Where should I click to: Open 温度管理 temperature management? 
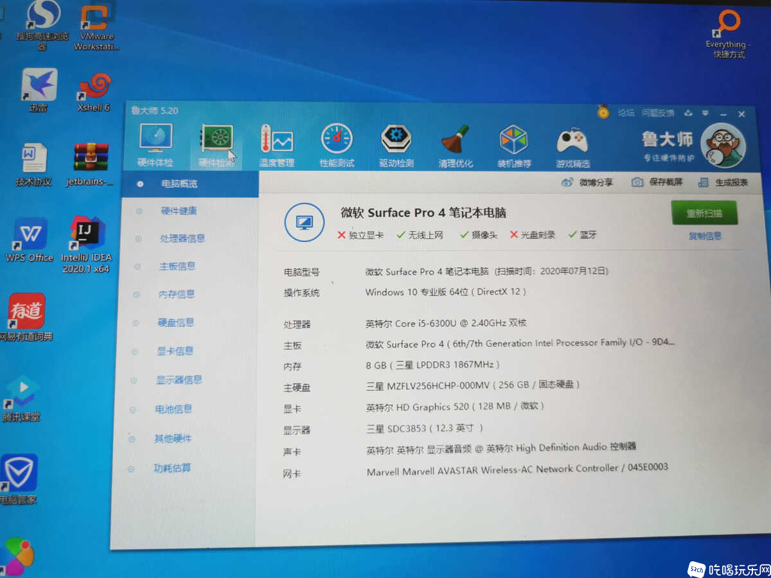point(277,146)
